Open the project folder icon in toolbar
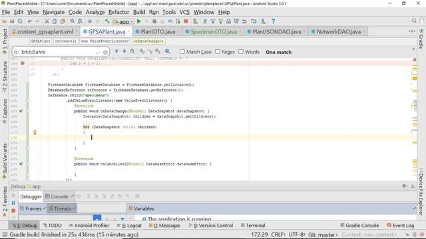Screen dimensions: 426x239 pyautogui.click(x=5, y=21)
